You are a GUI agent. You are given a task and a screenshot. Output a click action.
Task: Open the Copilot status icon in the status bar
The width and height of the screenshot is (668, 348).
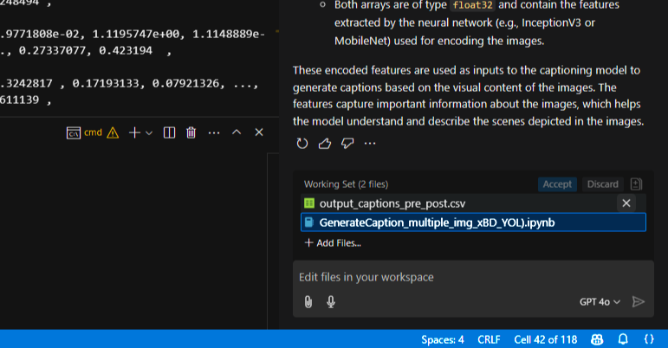(597, 339)
